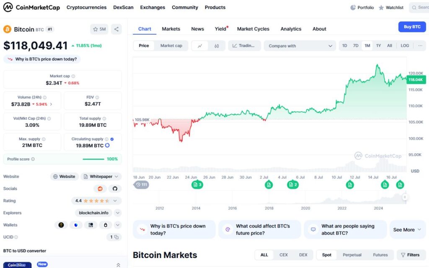Set chart range to 1M

pyautogui.click(x=367, y=46)
